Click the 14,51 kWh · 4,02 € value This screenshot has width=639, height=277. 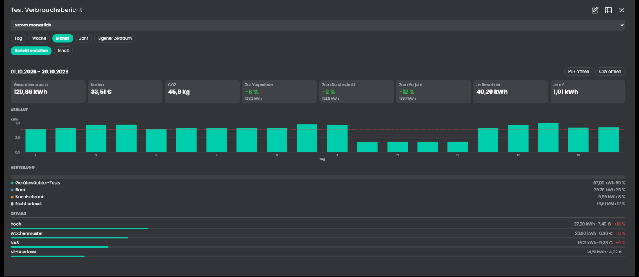604,252
